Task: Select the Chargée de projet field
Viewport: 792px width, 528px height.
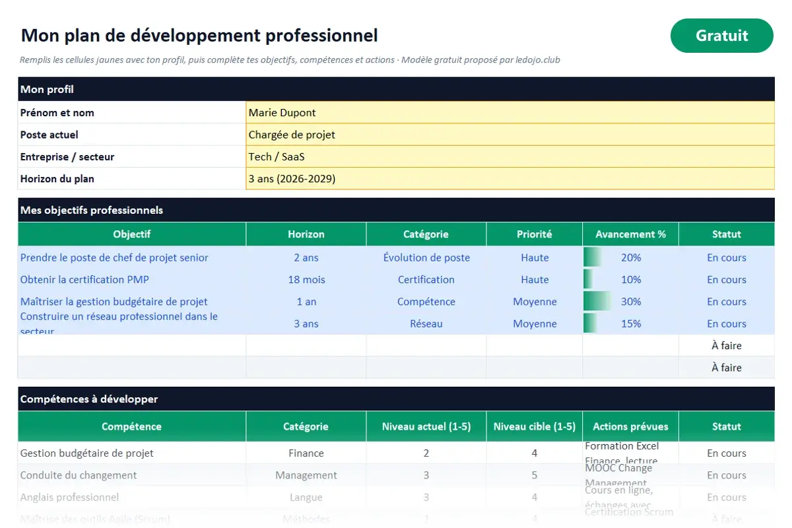Action: point(510,135)
